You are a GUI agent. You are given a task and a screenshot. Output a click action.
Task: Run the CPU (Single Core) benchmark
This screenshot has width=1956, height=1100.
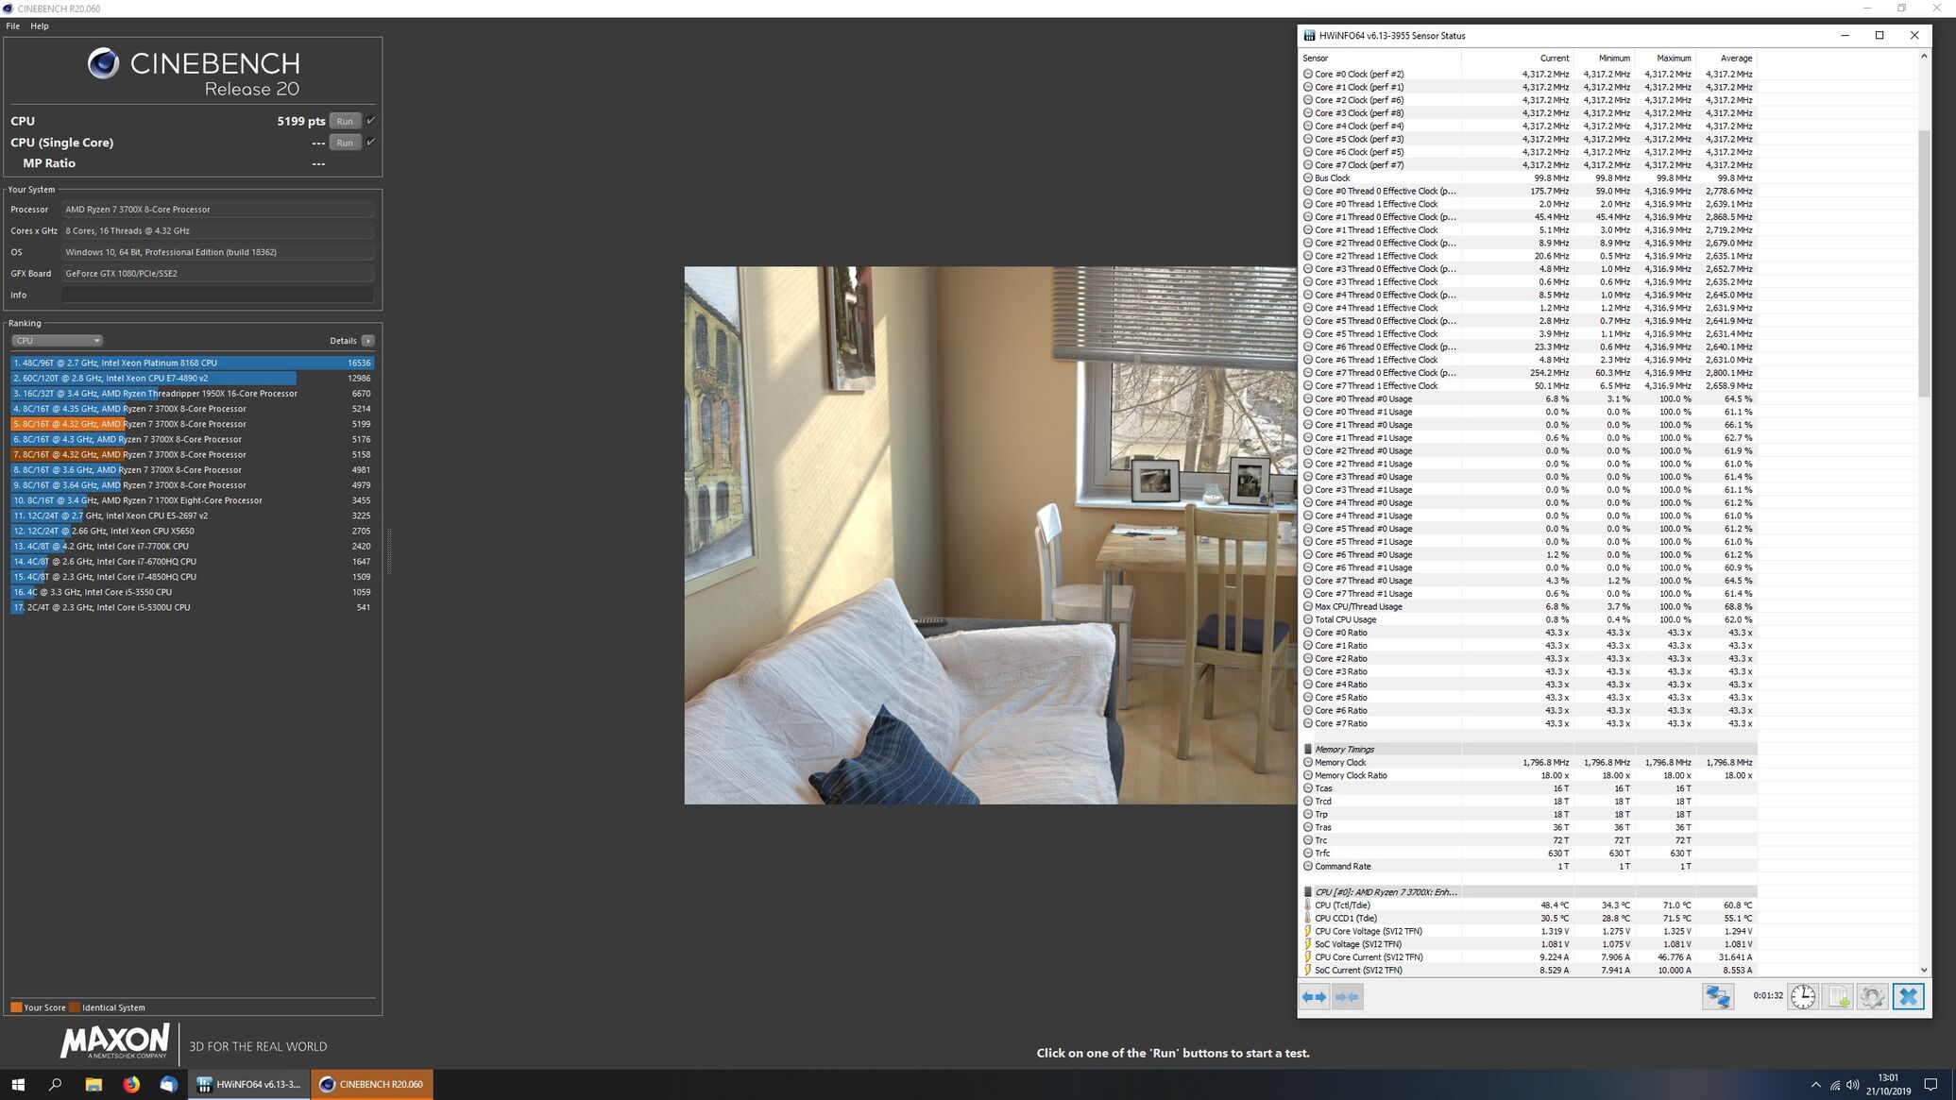[x=346, y=143]
